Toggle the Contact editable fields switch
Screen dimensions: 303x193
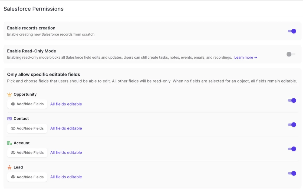coord(292,125)
